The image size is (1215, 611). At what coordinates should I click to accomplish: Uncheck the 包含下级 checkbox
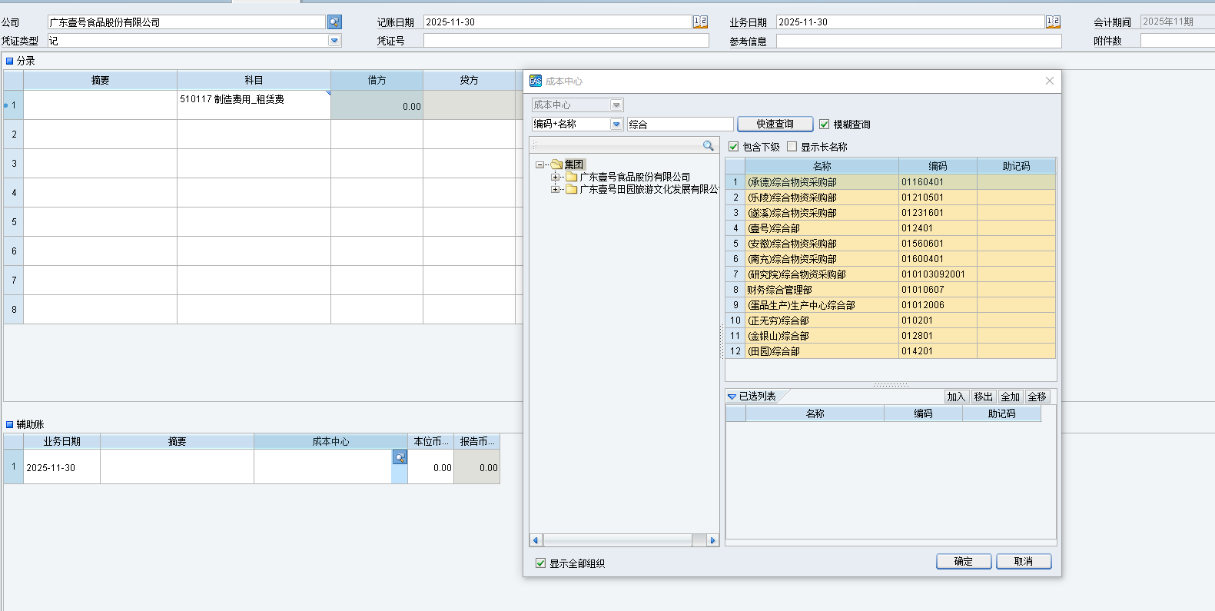pos(733,147)
